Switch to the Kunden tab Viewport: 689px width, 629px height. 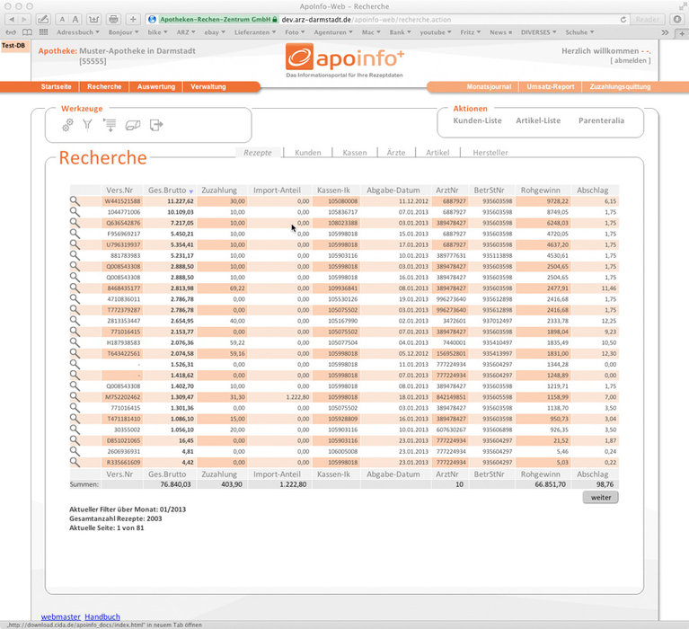coord(307,153)
